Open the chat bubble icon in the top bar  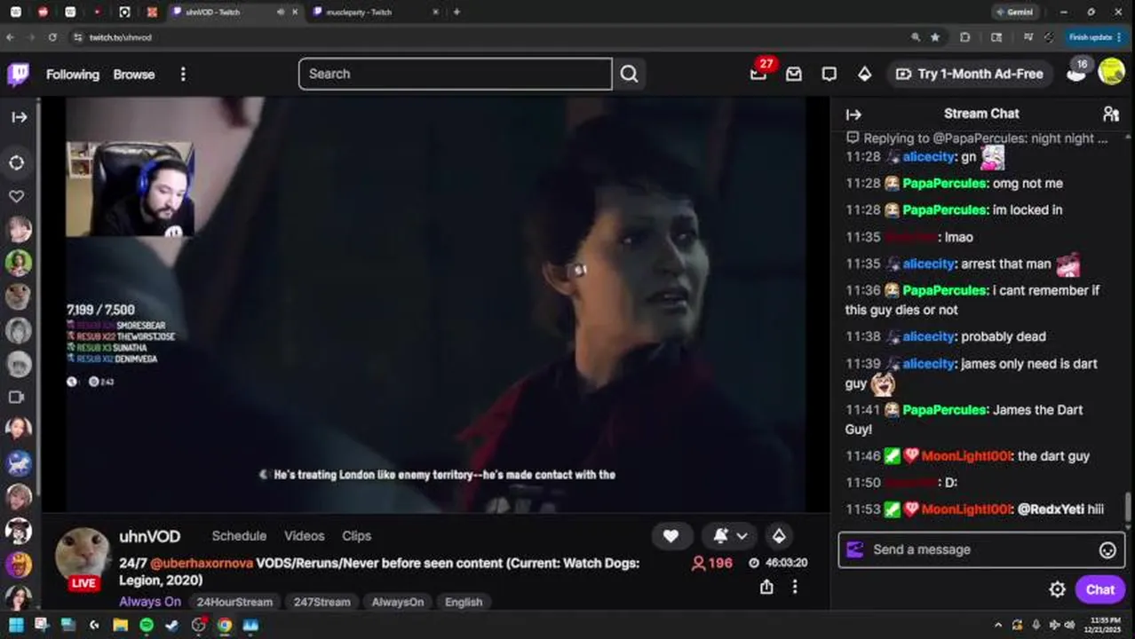coord(829,75)
